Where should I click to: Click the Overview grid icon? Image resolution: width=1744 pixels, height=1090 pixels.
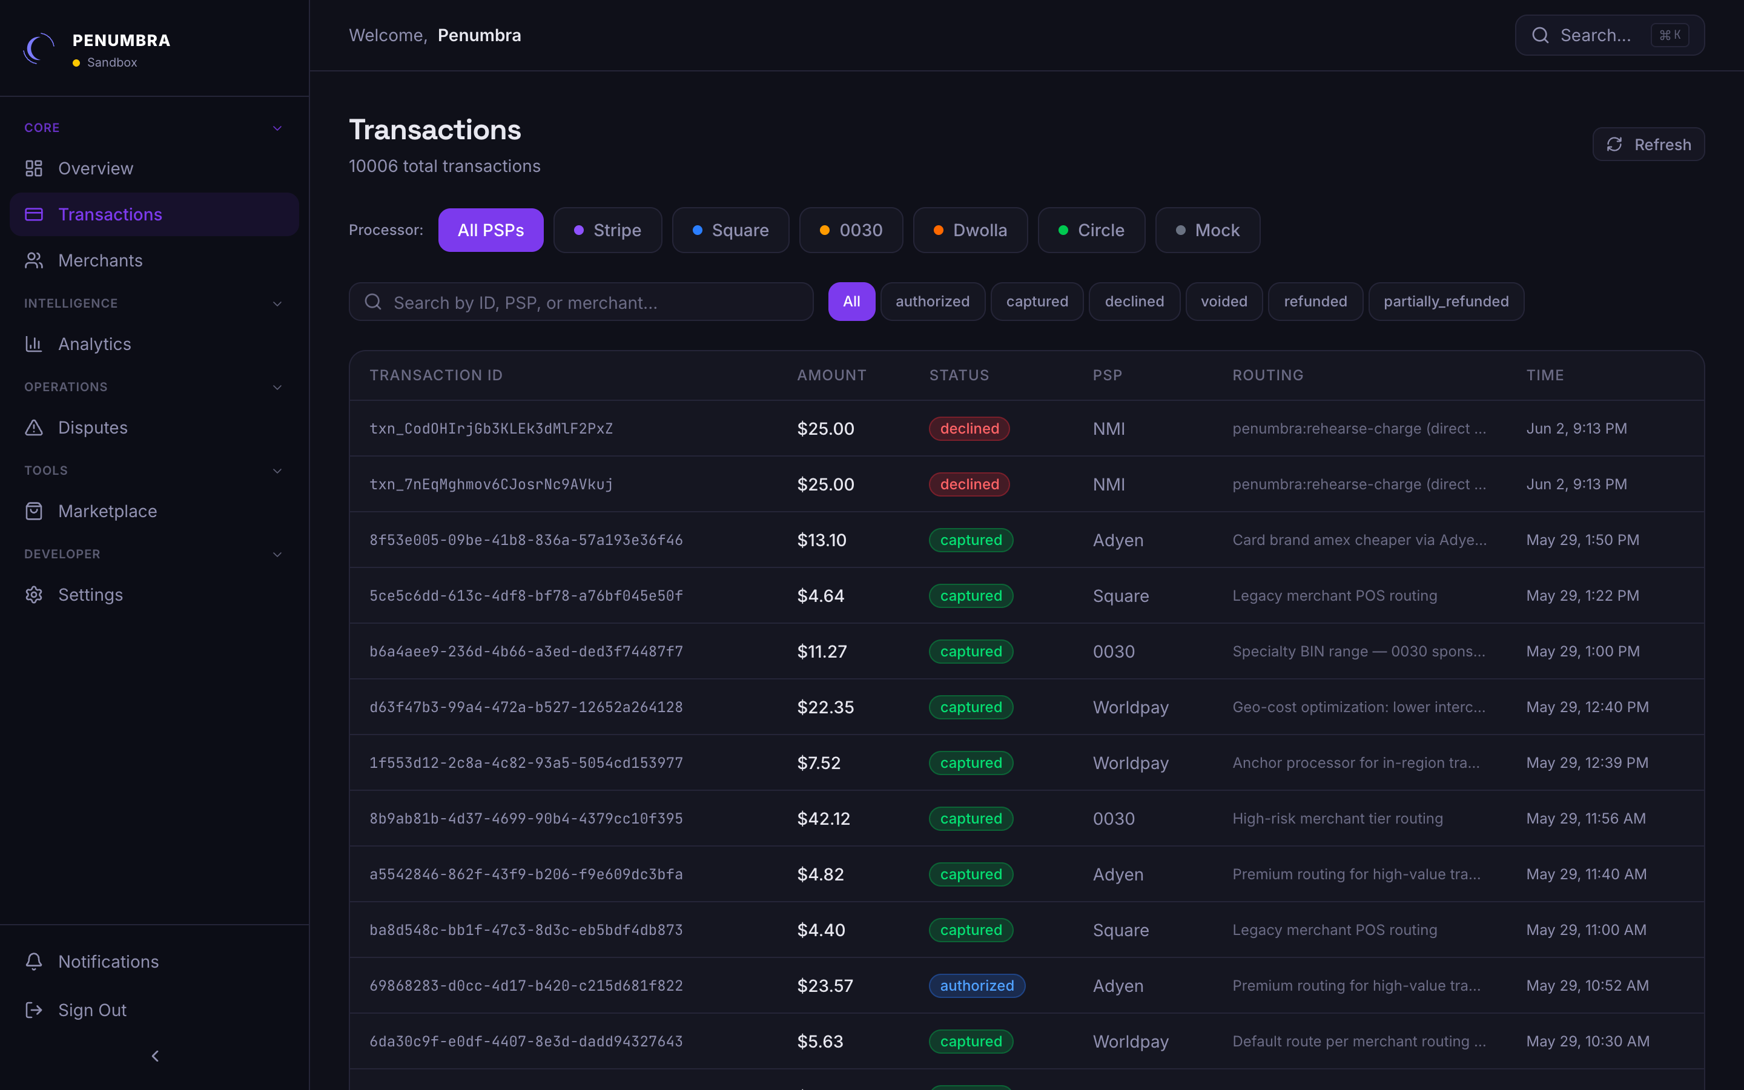tap(34, 168)
